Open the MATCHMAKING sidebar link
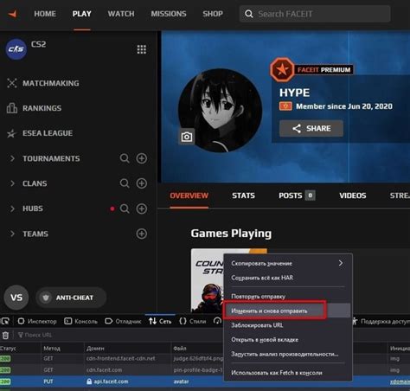 (51, 83)
